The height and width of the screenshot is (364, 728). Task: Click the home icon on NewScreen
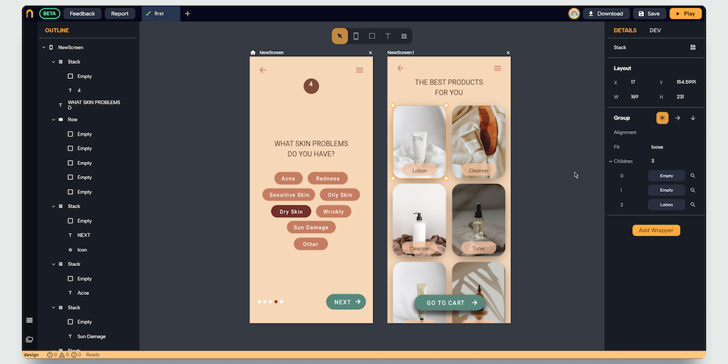(253, 53)
